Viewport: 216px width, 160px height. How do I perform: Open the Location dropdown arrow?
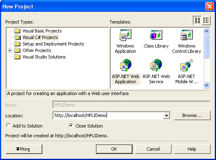coord(166,115)
